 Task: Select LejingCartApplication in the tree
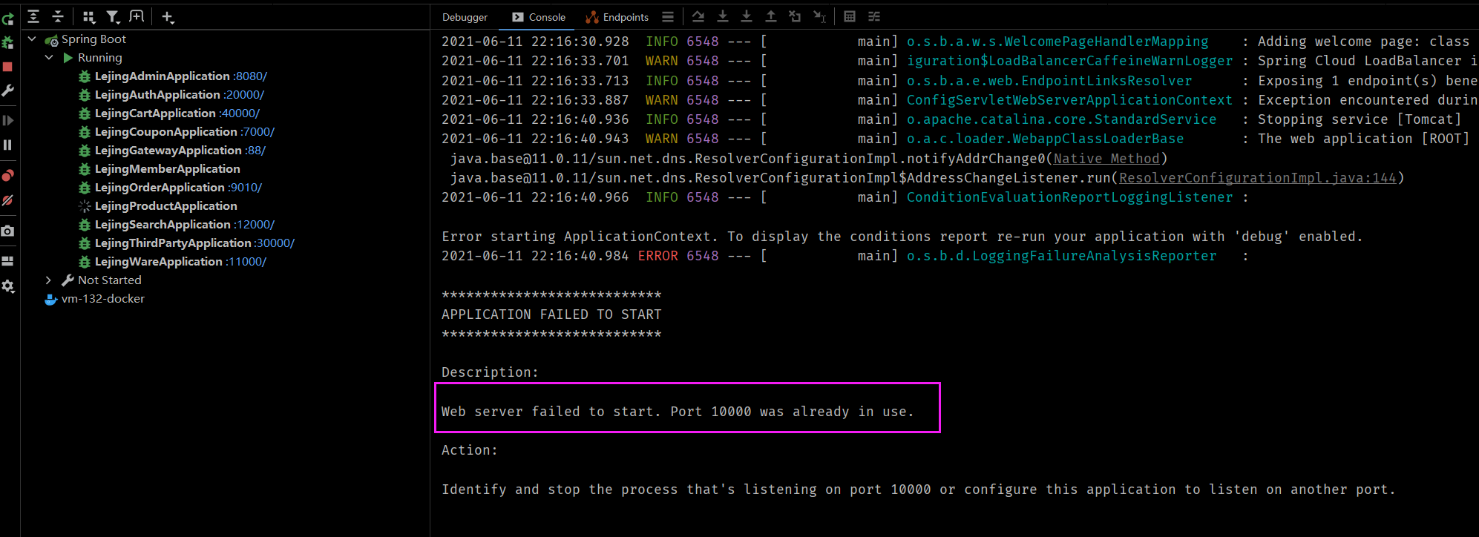click(155, 113)
